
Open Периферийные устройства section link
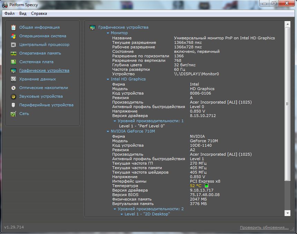[x=46, y=105]
